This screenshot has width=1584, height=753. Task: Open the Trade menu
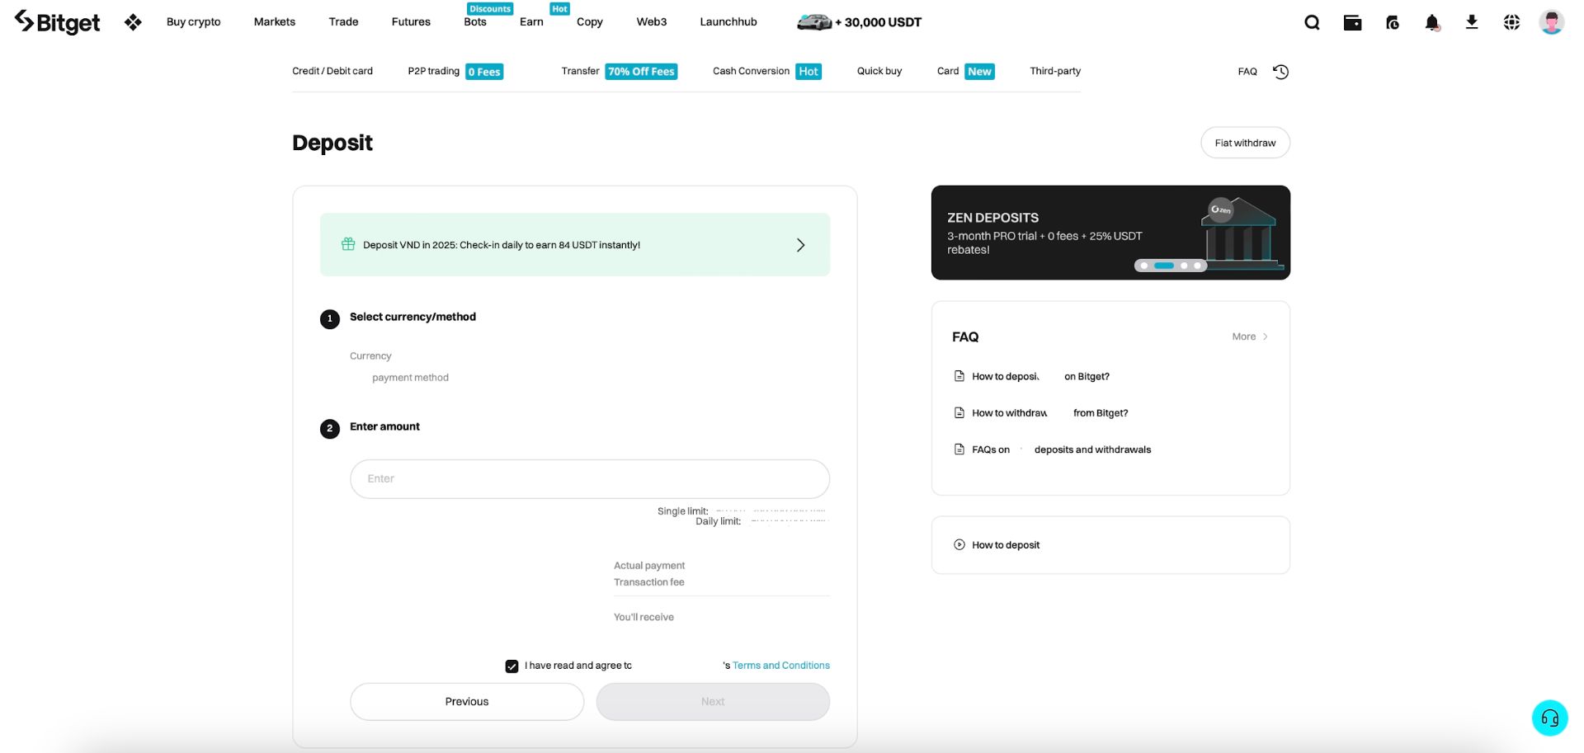tap(343, 22)
